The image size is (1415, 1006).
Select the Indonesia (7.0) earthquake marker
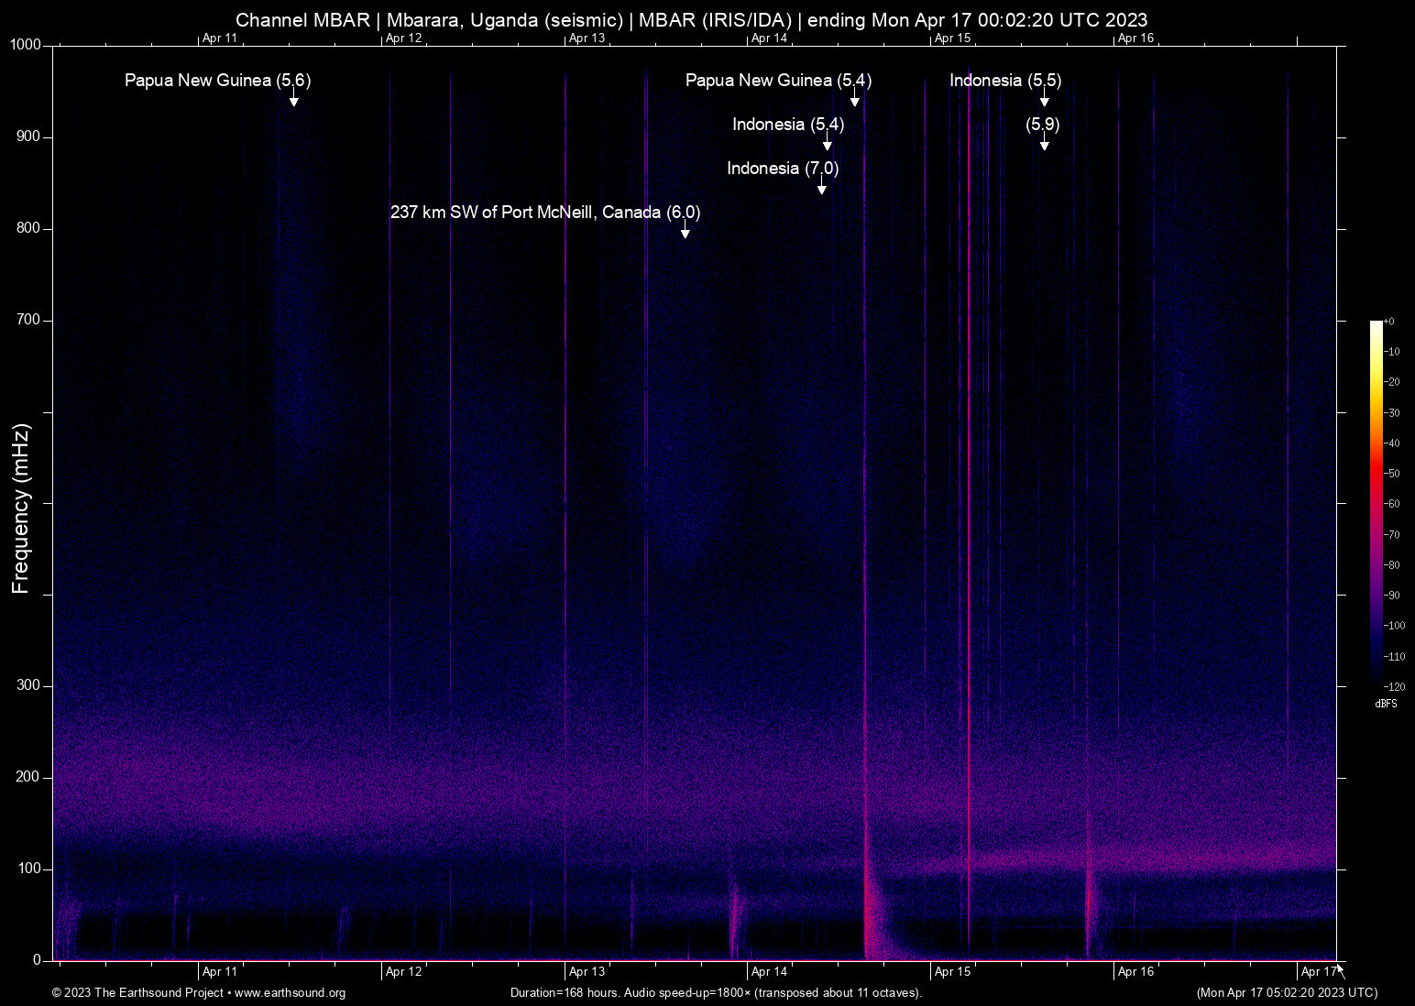821,186
